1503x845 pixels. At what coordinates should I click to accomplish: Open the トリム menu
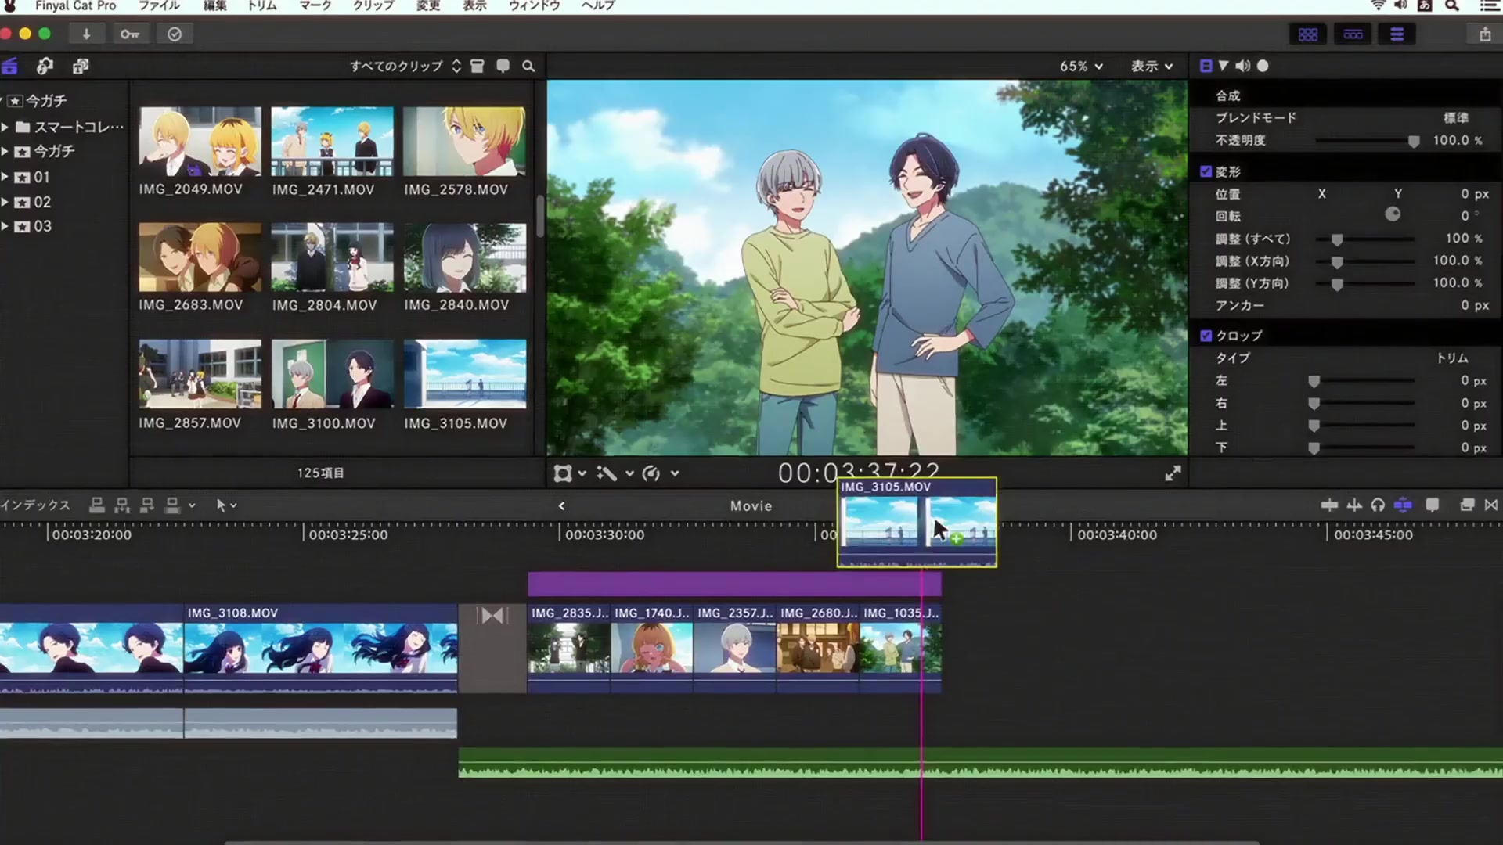[262, 5]
